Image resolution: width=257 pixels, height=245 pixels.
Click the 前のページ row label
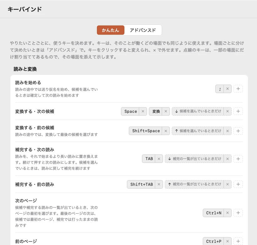tap(26, 241)
